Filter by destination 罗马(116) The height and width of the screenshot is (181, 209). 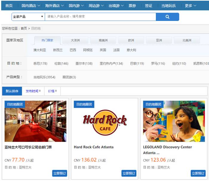[x=158, y=64]
